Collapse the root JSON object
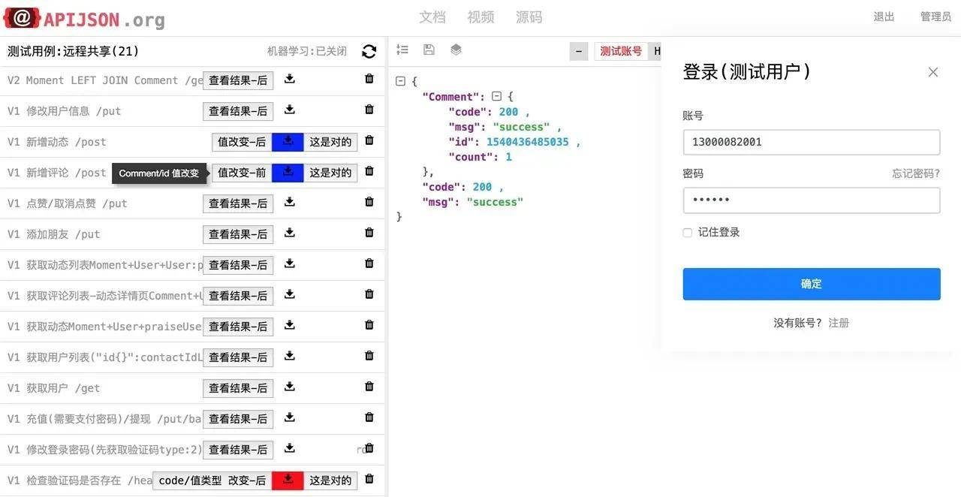 tap(400, 81)
